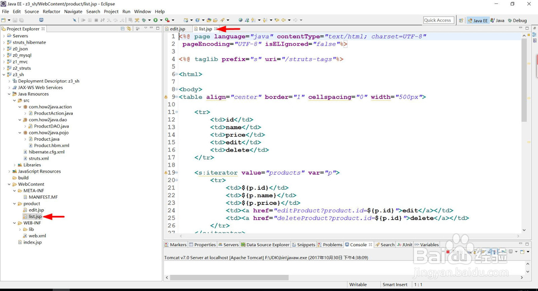Open the Outline icon on right trim bar
Viewport: 538px width, 291px height.
click(535, 34)
